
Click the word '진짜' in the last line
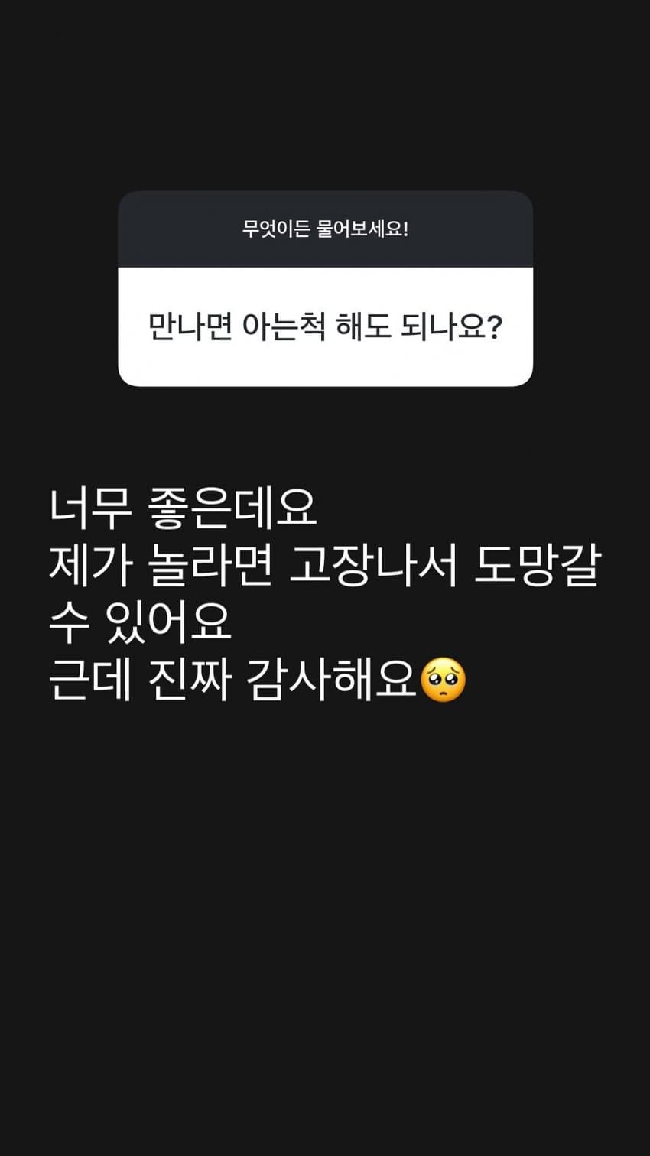pyautogui.click(x=191, y=680)
